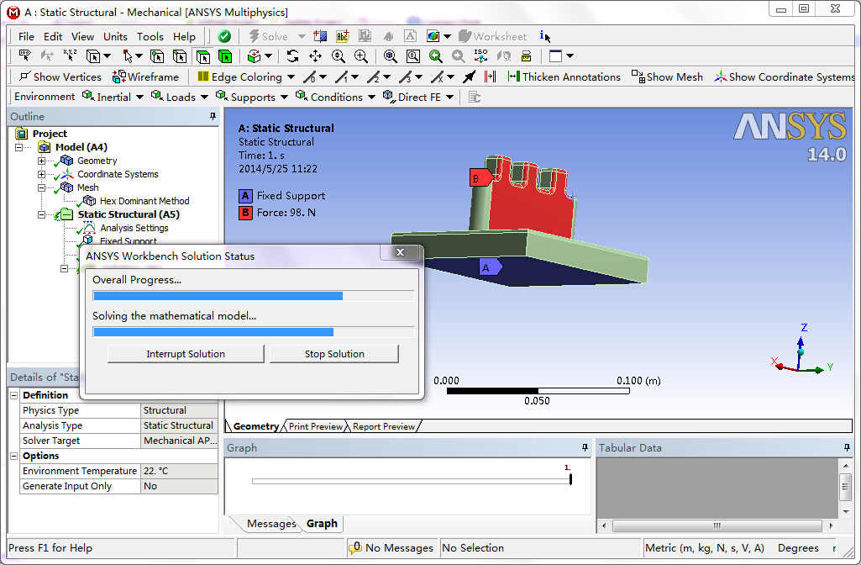
Task: Click the Interrupt Solution button
Action: pyautogui.click(x=185, y=353)
